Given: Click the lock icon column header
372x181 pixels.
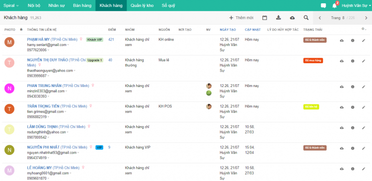Looking at the screenshot, I should click(x=21, y=29).
